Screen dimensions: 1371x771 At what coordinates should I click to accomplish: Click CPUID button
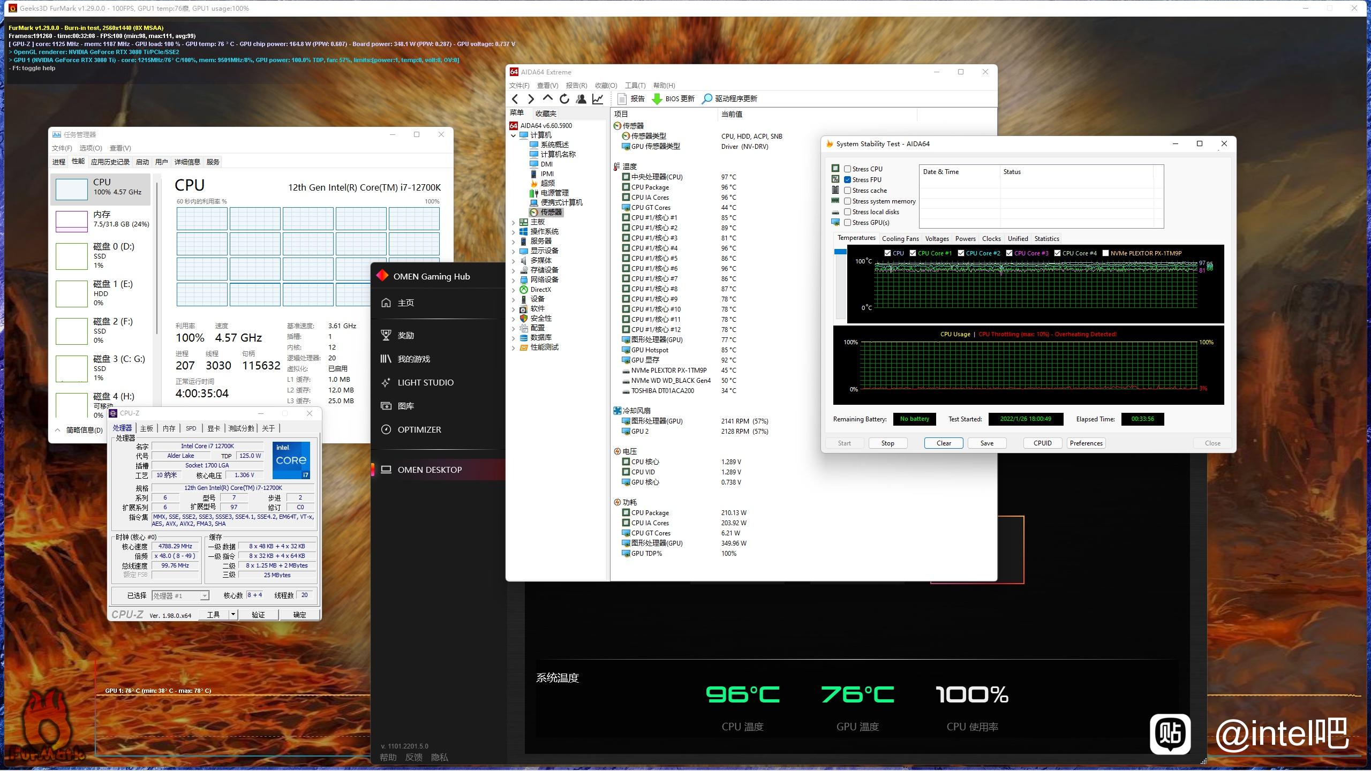1042,443
